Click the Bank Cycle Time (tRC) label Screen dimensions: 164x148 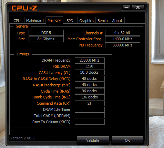click(x=52, y=97)
